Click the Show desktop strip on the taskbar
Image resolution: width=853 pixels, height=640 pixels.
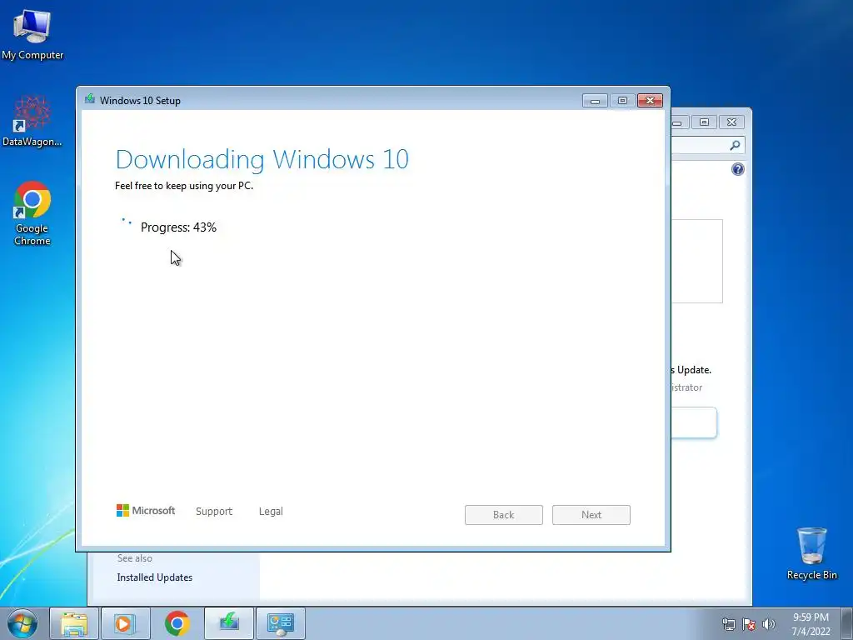pyautogui.click(x=847, y=623)
